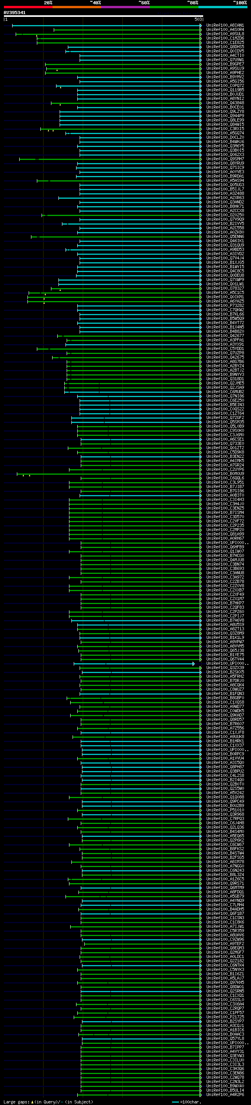Viewport: 251px width, 1105px height.
Task: Click UniRef100_C2PIJ7 hit label
Action: click(225, 617)
